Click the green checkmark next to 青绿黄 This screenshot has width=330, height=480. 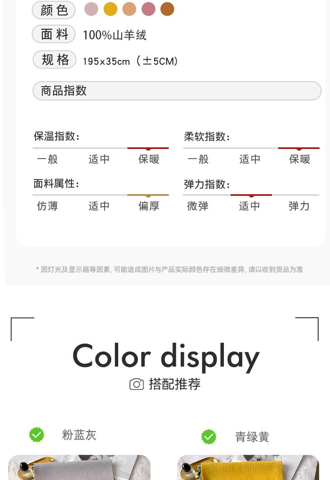pyautogui.click(x=209, y=437)
